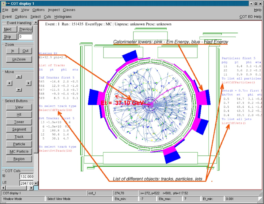
Task: Open the Histograms menu
Action: click(63, 17)
